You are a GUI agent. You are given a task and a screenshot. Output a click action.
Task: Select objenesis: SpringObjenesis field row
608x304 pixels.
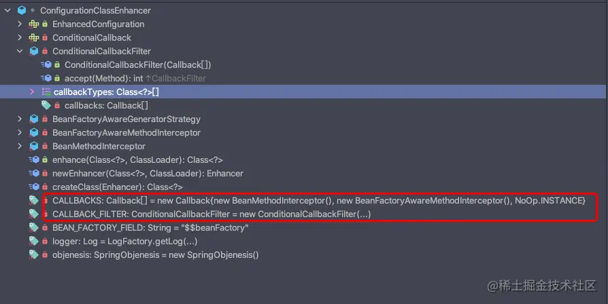tap(156, 254)
